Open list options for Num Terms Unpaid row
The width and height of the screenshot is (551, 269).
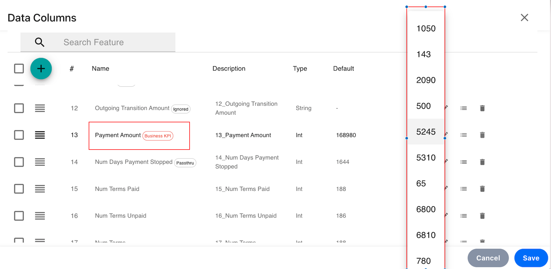point(464,216)
